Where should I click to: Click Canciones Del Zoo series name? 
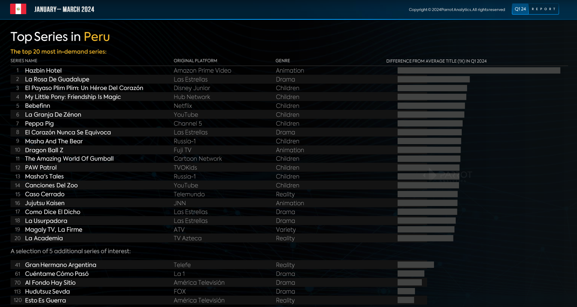(51, 185)
